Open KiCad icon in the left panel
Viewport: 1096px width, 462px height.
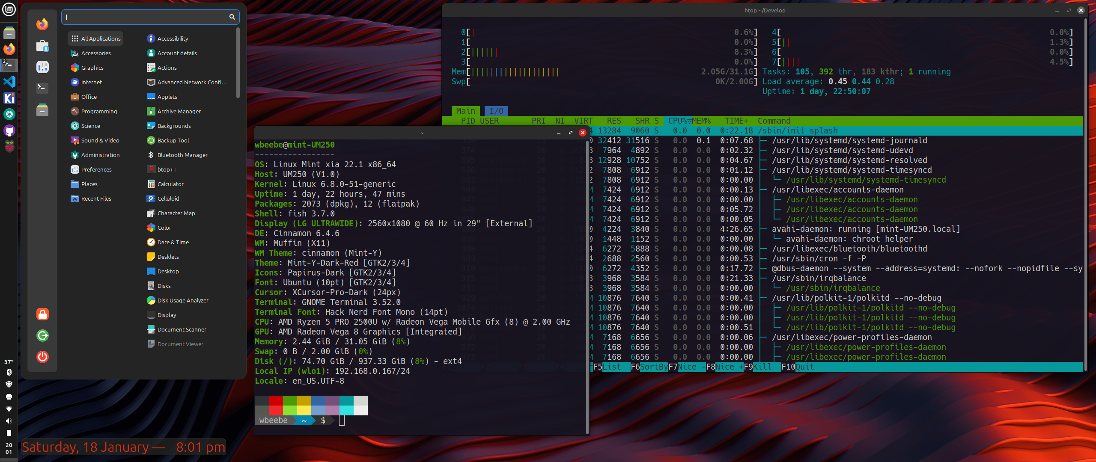(9, 98)
